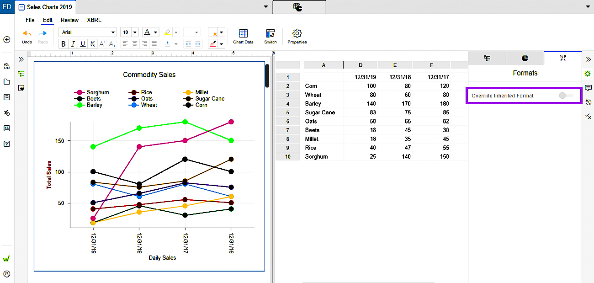Select the Barley cell in column A
This screenshot has height=283, width=594.
[x=313, y=104]
